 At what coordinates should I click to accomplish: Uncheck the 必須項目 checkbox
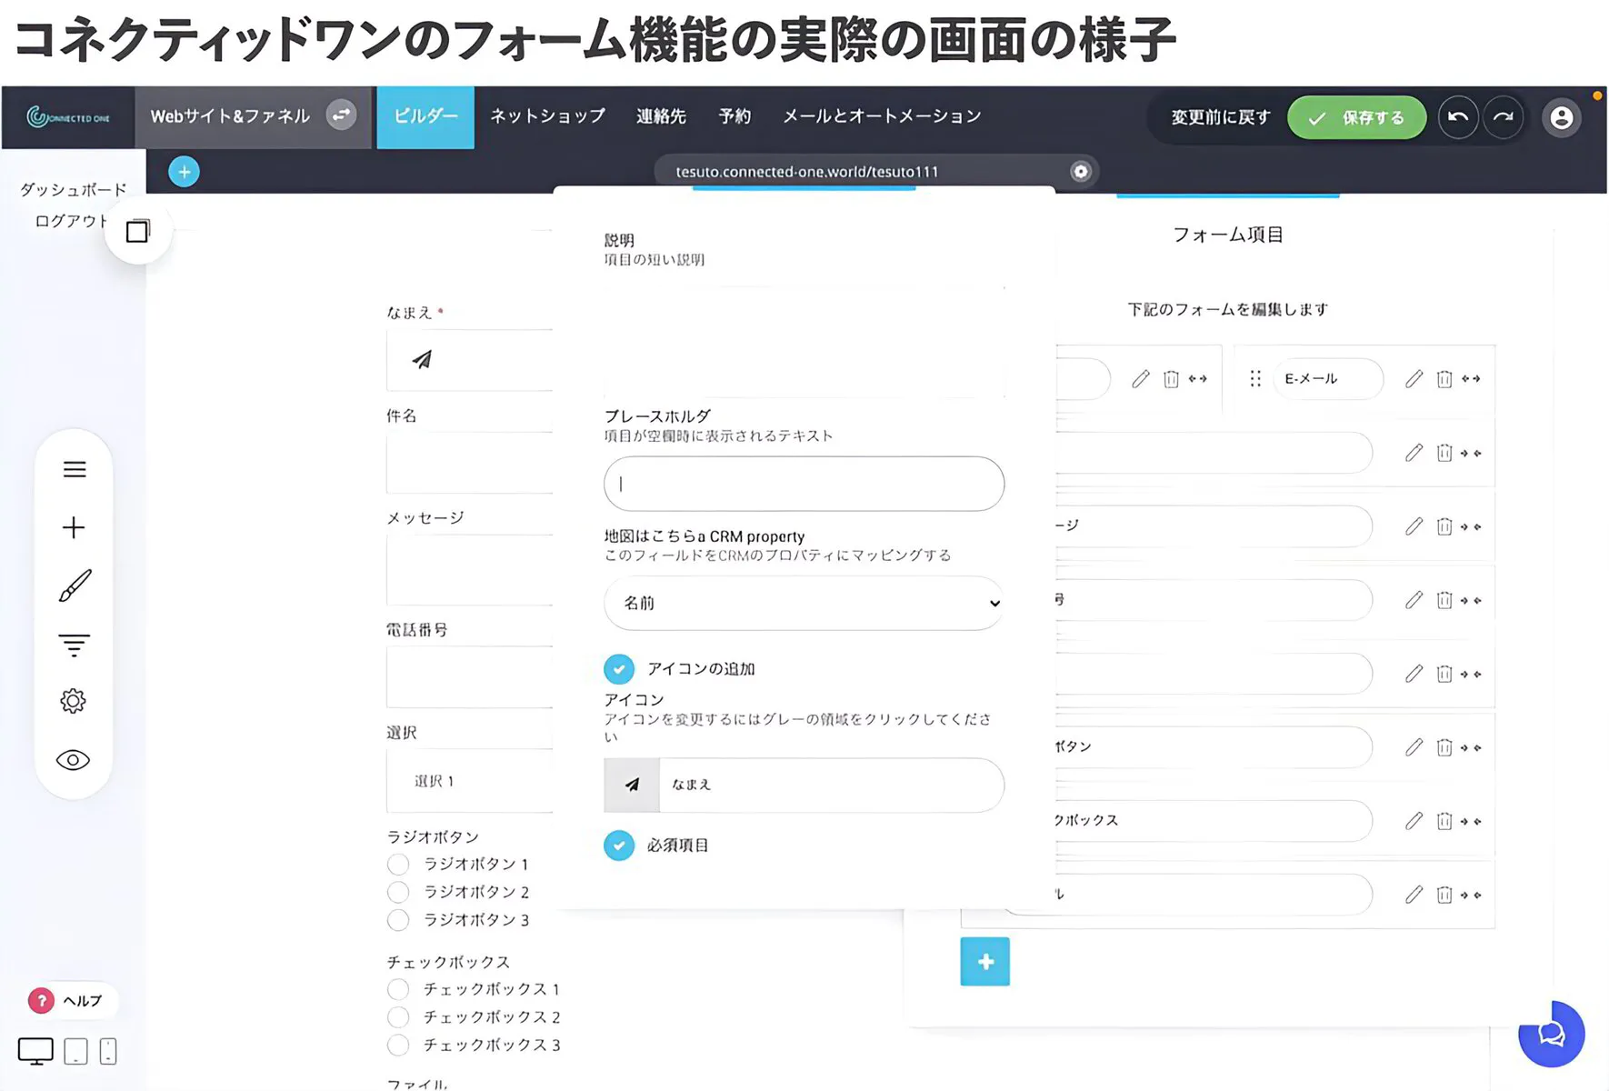(x=619, y=846)
